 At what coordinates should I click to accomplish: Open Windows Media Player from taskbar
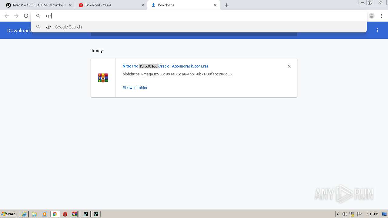point(45,214)
